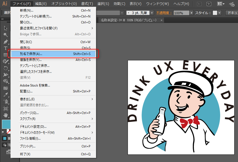Select the Hand tool
This screenshot has height=162, width=238.
tap(5, 115)
